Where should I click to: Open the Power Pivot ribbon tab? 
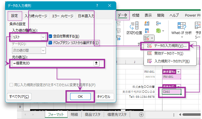[x=192, y=15]
